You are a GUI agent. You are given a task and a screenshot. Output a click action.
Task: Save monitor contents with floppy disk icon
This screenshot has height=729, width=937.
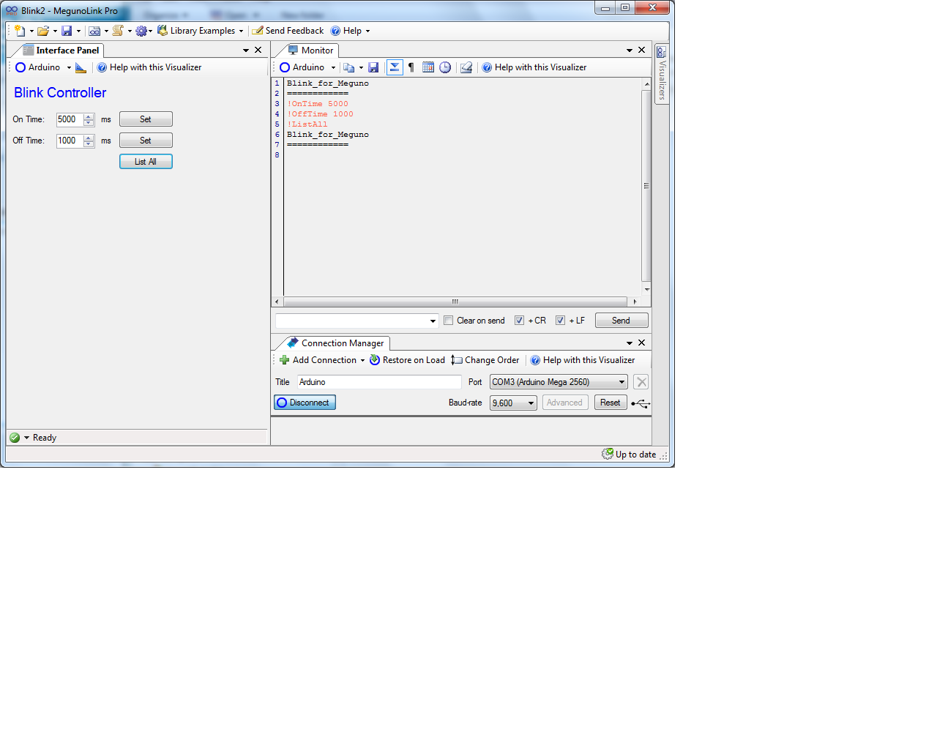coord(373,67)
